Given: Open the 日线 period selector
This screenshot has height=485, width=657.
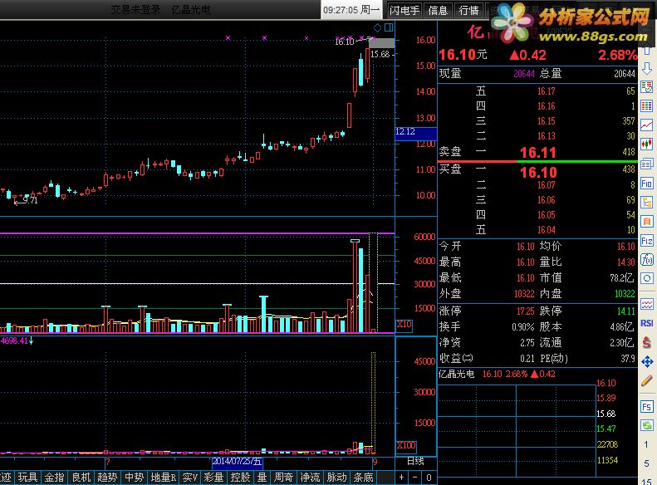Looking at the screenshot, I should [415, 462].
